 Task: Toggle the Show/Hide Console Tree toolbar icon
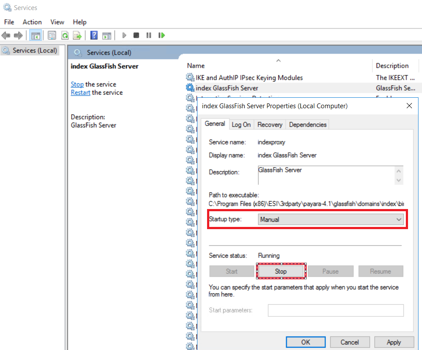(35, 35)
